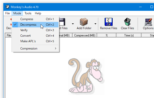154x98 pixels.
Task: Click the Remove Files floppy icon
Action: click(x=109, y=22)
